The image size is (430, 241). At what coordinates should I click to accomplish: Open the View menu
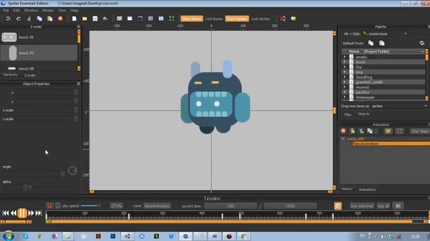pos(62,11)
